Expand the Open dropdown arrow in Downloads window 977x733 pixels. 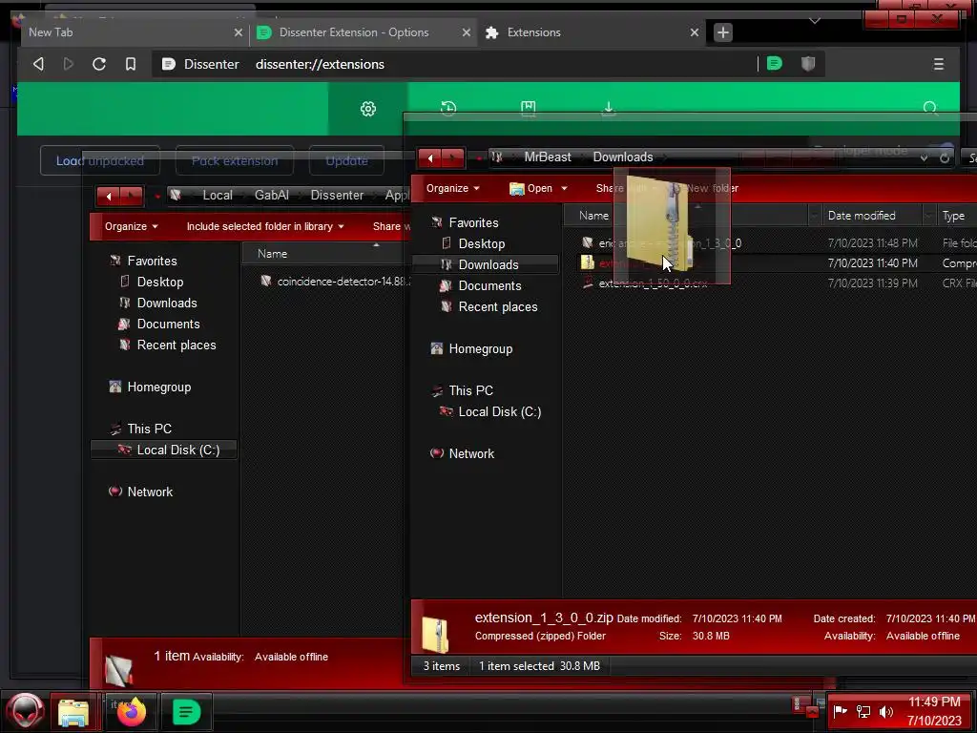click(564, 188)
